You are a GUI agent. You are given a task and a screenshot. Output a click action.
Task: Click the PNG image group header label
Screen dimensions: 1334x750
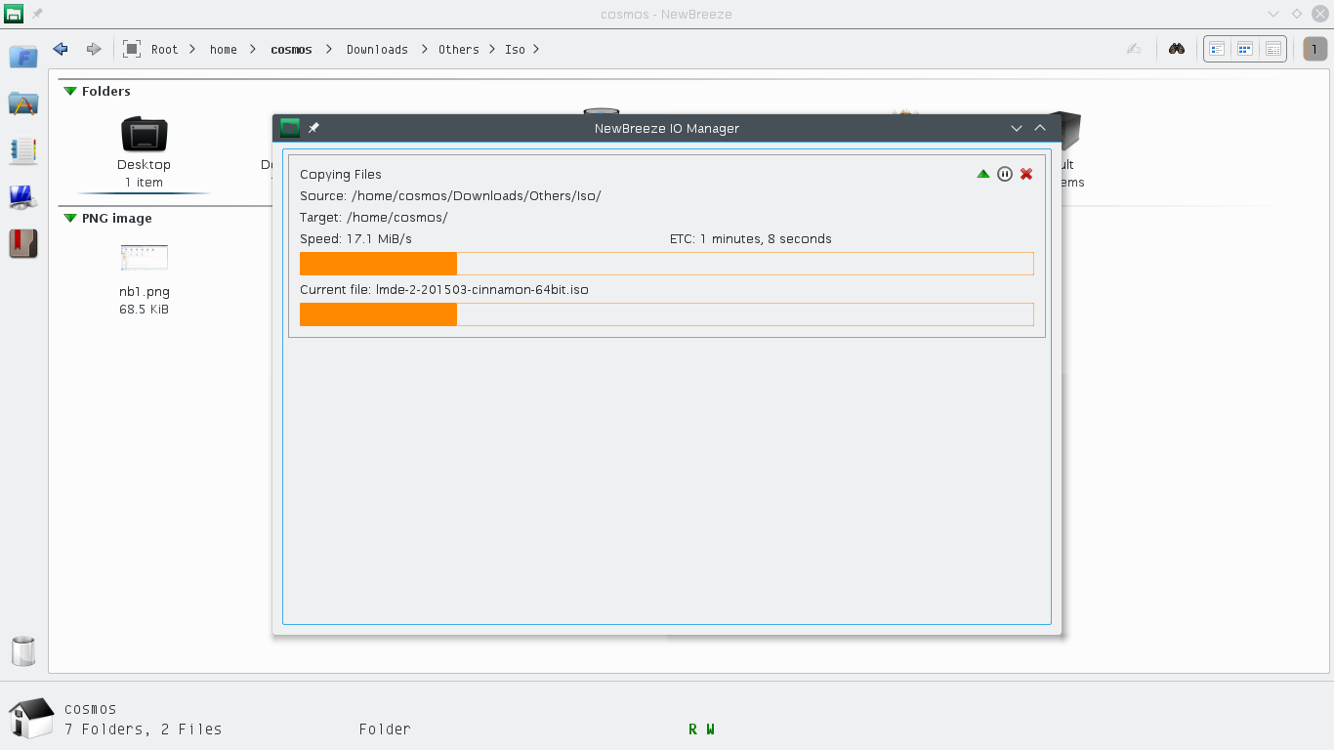coord(117,218)
